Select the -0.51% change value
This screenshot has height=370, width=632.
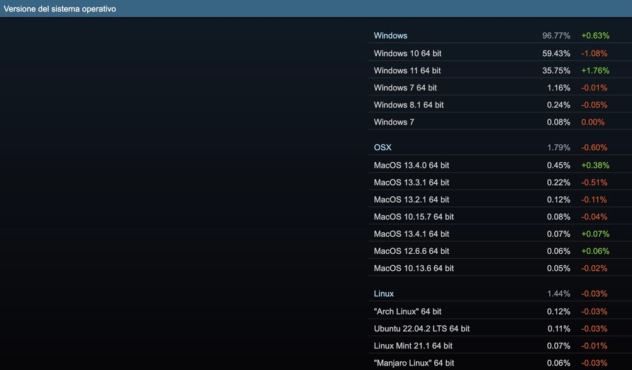(x=594, y=182)
